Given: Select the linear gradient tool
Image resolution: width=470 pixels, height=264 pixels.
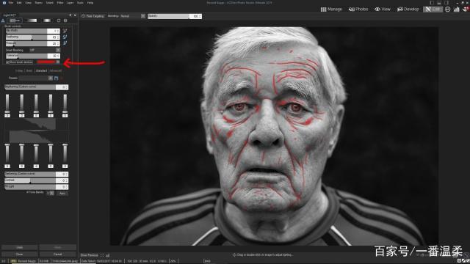Looking at the screenshot, I should [x=31, y=21].
